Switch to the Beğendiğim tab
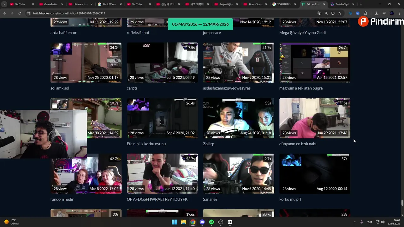Viewport: 404px width, 227px height. coord(226,4)
